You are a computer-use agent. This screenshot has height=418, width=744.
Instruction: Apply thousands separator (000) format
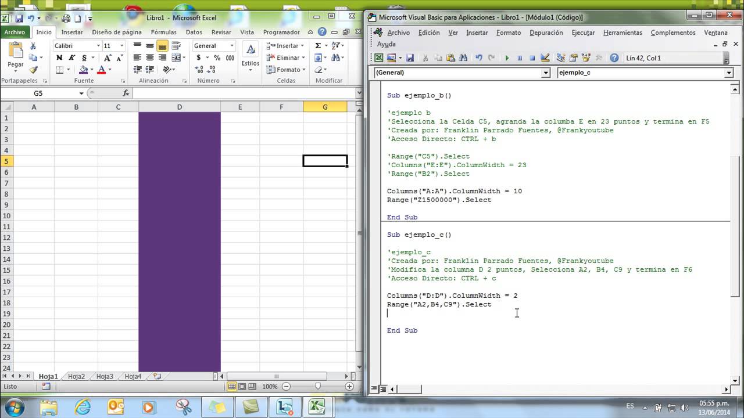click(230, 57)
